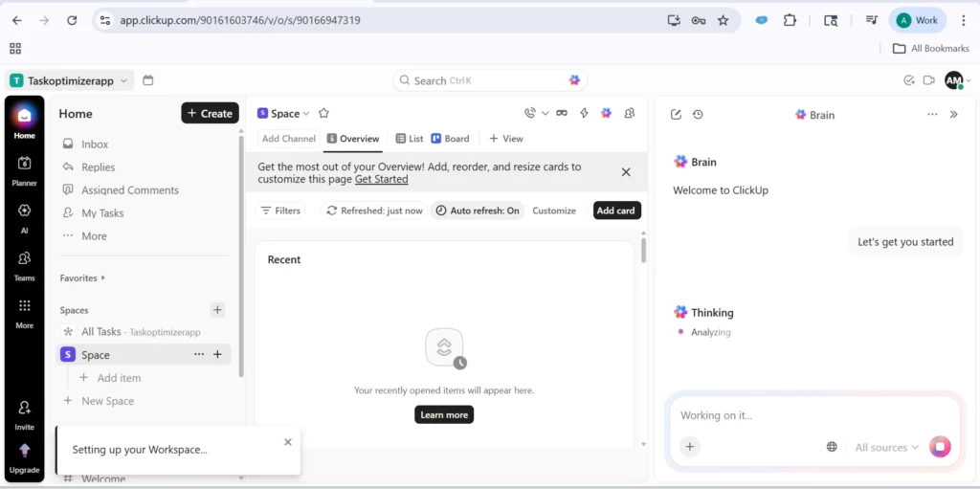Click the Search field
The height and width of the screenshot is (489, 980).
[490, 80]
